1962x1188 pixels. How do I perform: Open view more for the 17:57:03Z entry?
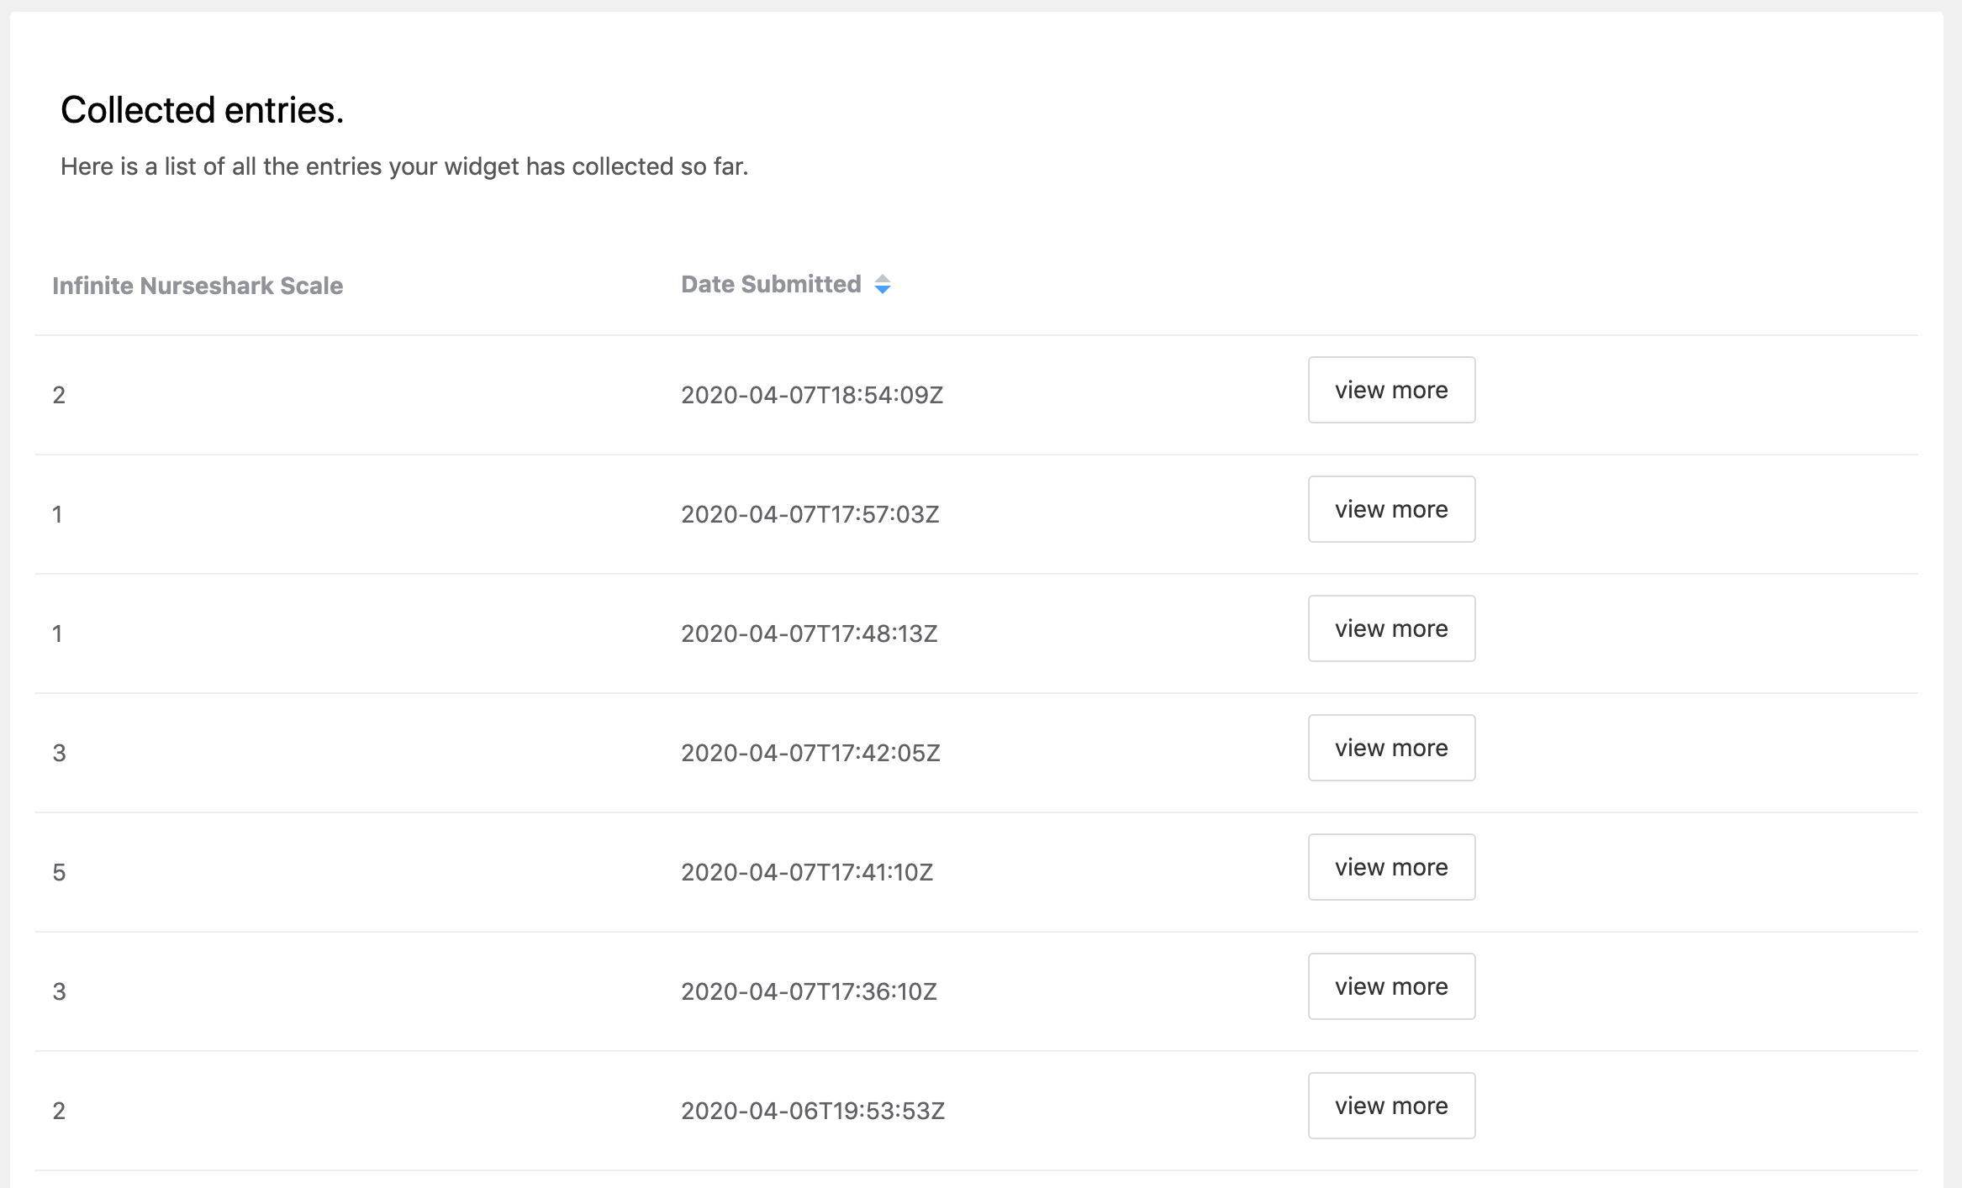[x=1391, y=509]
